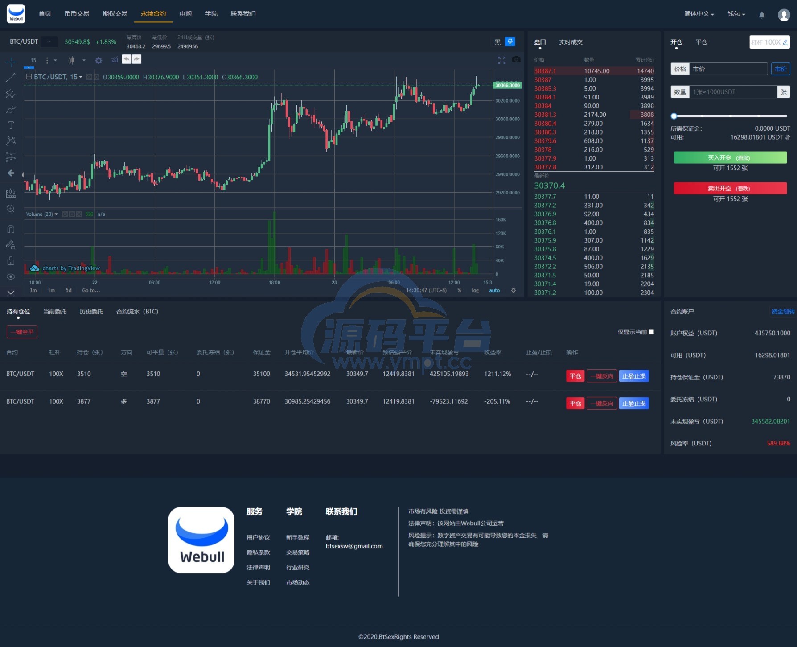Select the XABCD pattern tool
797x647 pixels.
click(11, 141)
